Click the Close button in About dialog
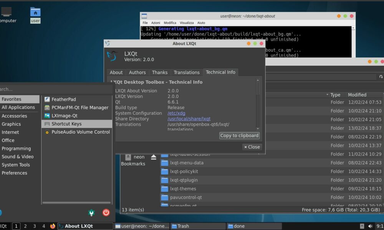Image resolution: width=384 pixels, height=230 pixels. coord(252,147)
